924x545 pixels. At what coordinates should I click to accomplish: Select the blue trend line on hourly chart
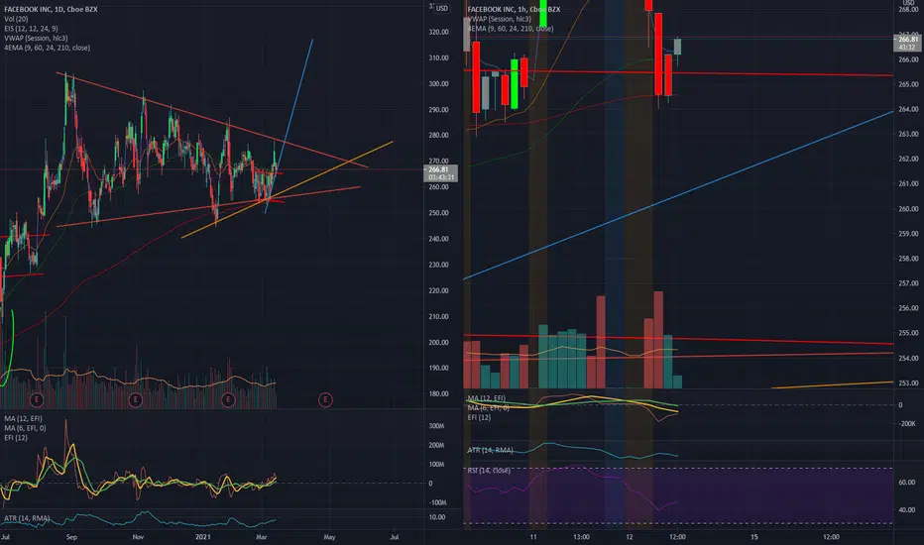678,194
